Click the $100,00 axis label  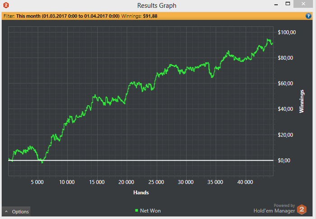287,32
